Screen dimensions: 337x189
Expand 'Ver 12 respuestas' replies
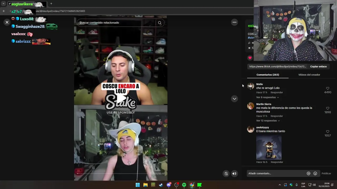point(268,121)
